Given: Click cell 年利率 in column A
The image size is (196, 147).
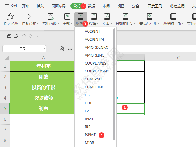Looking at the screenshot, I should pos(42,66).
